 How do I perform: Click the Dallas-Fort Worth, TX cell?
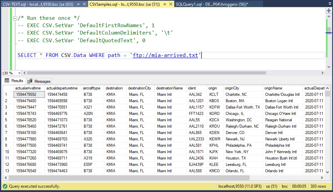pos(243,107)
